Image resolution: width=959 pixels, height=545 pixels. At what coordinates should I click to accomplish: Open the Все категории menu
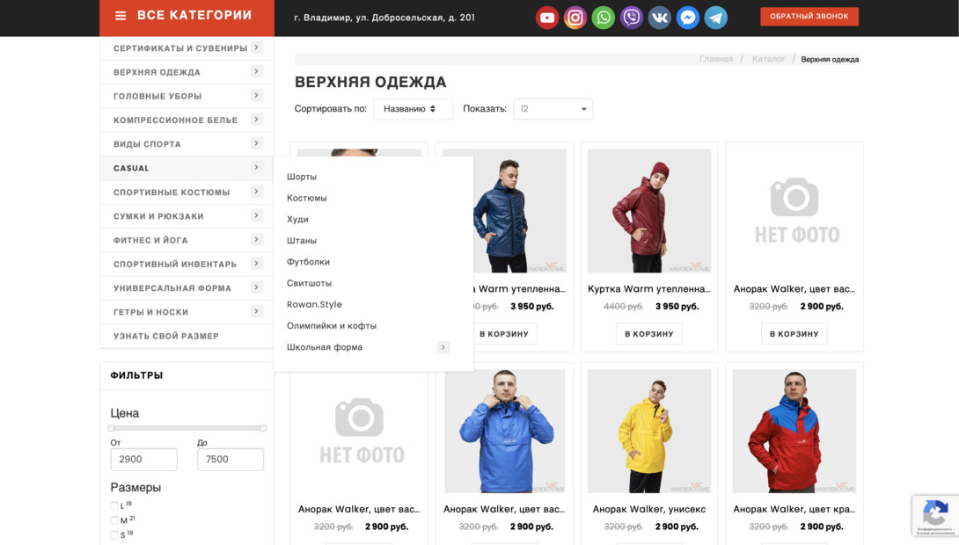click(x=187, y=18)
